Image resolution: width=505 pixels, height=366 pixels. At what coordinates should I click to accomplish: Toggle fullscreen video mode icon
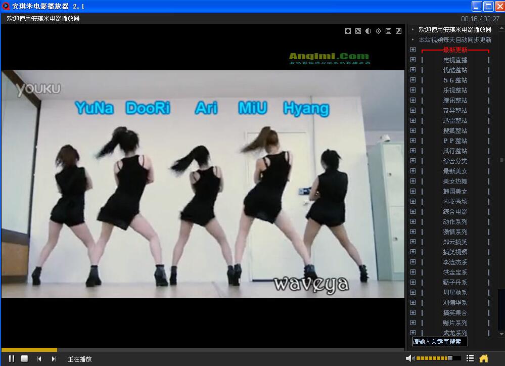(x=348, y=31)
